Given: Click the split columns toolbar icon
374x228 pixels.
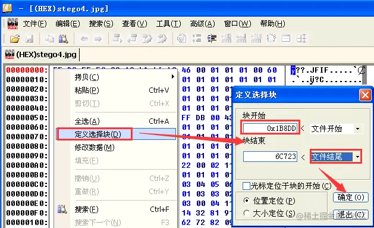Looking at the screenshot, I should tap(301, 39).
